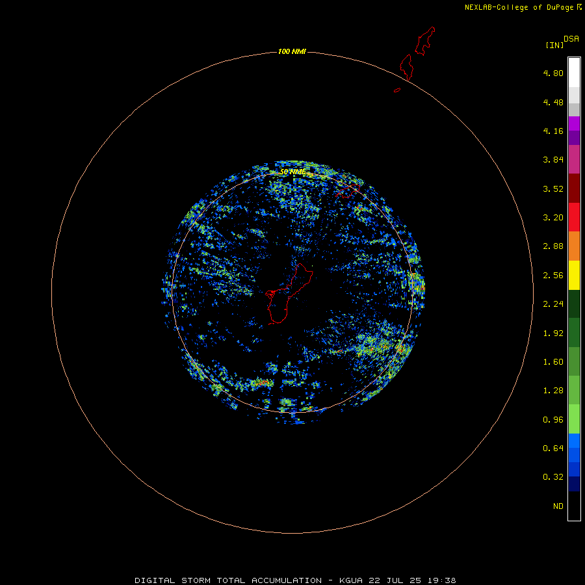Click the 2.24 scale value
The width and height of the screenshot is (585, 585).
[x=553, y=304]
